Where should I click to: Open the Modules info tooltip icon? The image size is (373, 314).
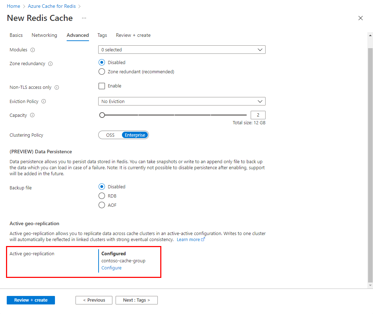(32, 50)
